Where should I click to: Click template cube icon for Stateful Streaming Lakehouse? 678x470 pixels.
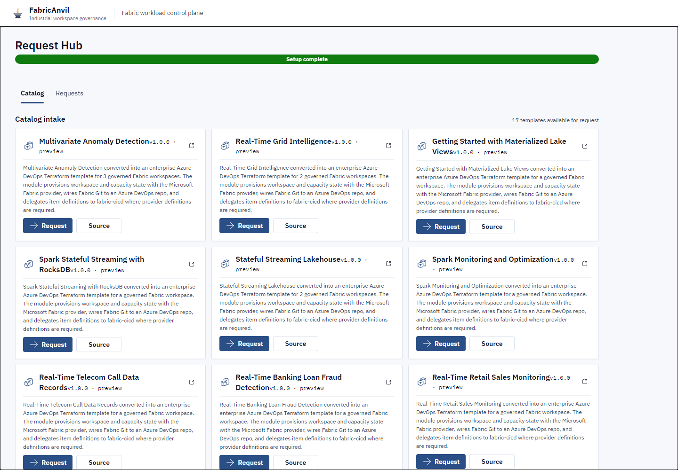click(225, 264)
